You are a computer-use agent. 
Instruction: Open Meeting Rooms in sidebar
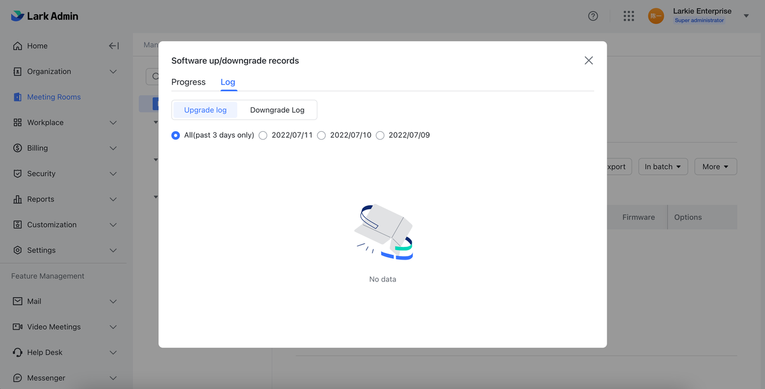point(54,97)
